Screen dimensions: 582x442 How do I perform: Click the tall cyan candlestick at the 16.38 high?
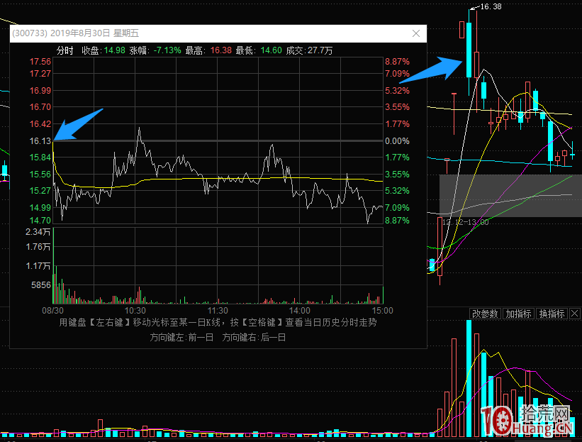tap(469, 50)
